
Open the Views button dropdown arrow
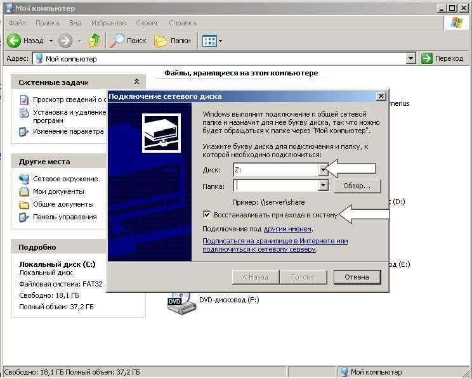(x=220, y=41)
